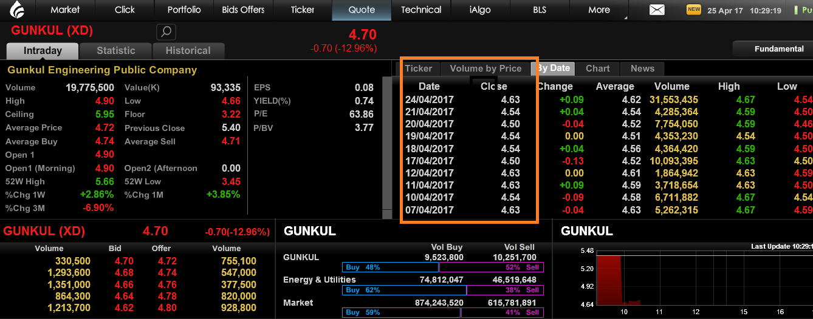
Task: Click the NEW badge icon
Action: click(x=694, y=9)
